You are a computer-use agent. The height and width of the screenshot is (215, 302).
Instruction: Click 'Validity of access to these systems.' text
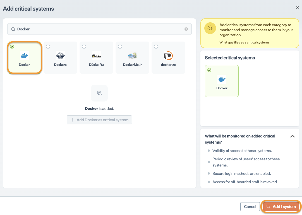[242, 151]
